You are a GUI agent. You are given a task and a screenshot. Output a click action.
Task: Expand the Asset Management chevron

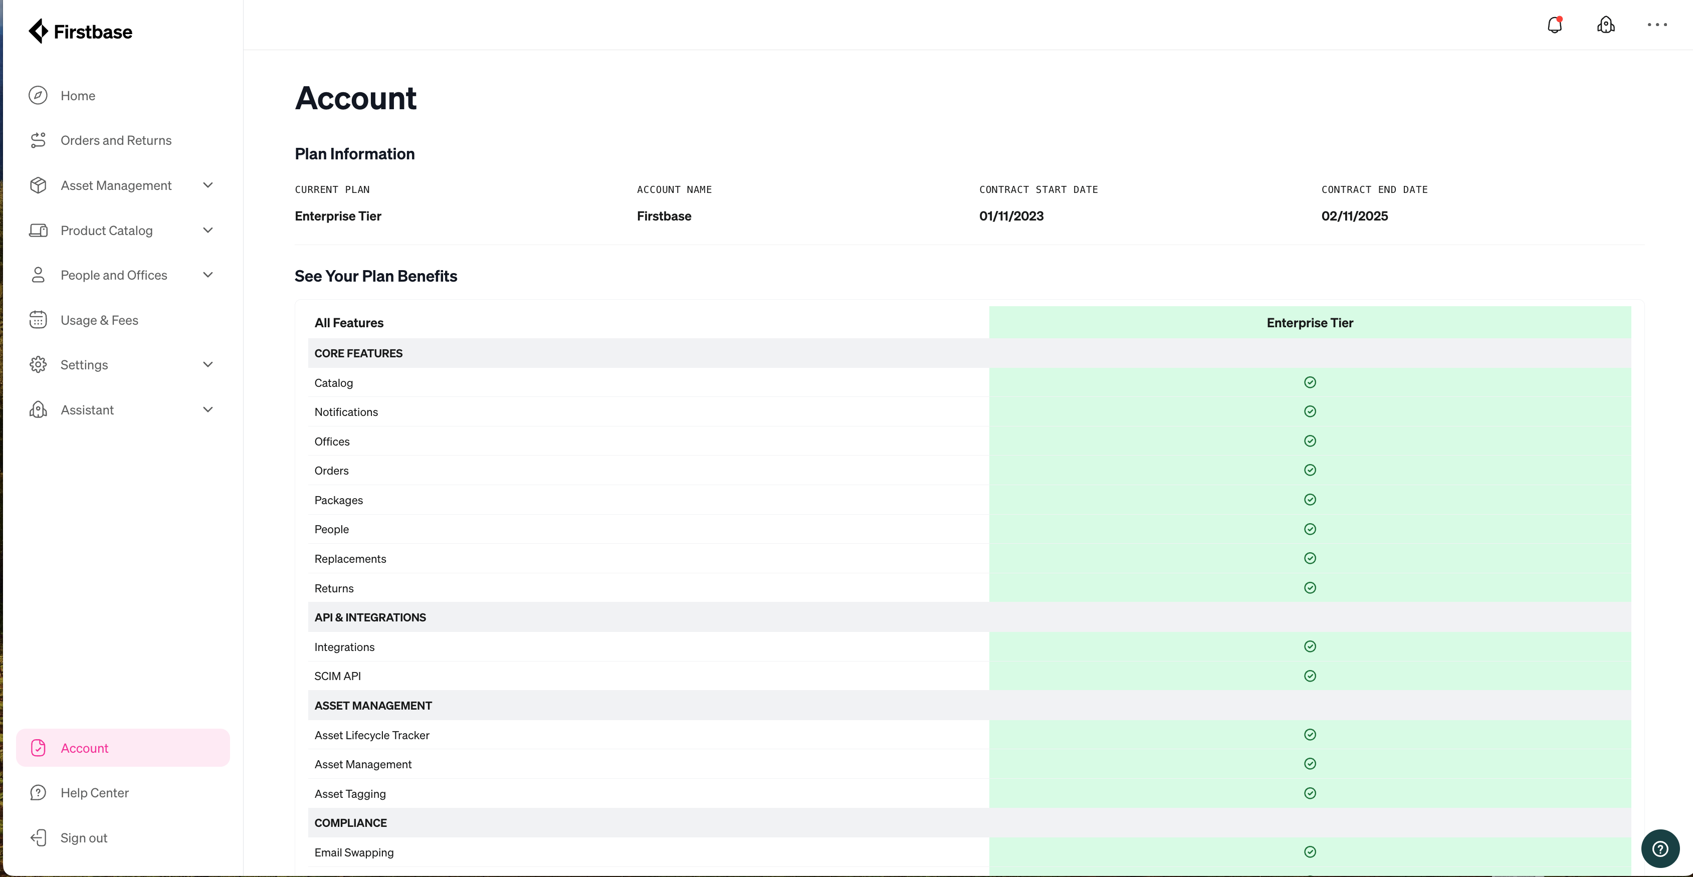coord(207,185)
